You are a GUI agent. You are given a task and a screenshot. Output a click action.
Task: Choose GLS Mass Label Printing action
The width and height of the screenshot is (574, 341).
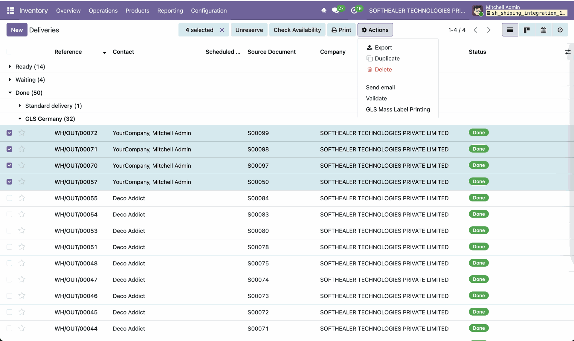click(398, 109)
